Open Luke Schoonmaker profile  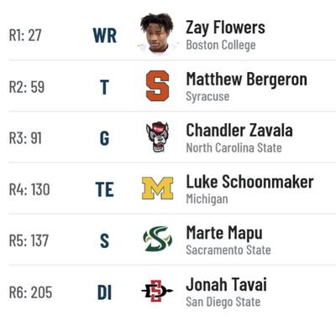[249, 182]
